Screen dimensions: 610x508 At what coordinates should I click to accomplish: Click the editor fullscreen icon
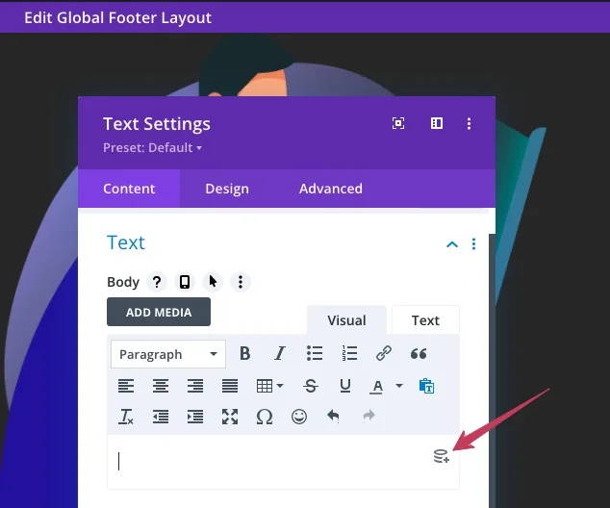click(230, 417)
